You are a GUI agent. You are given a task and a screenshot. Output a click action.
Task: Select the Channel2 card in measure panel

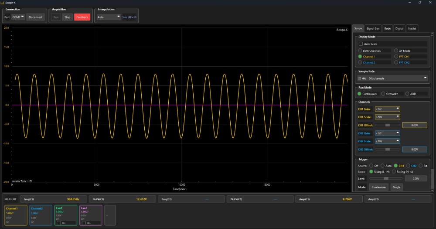pyautogui.click(x=41, y=215)
